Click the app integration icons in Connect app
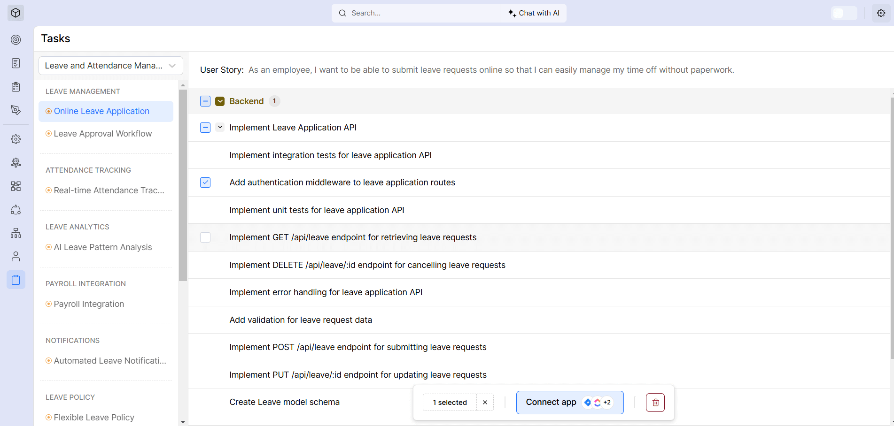The width and height of the screenshot is (894, 426). pyautogui.click(x=597, y=403)
